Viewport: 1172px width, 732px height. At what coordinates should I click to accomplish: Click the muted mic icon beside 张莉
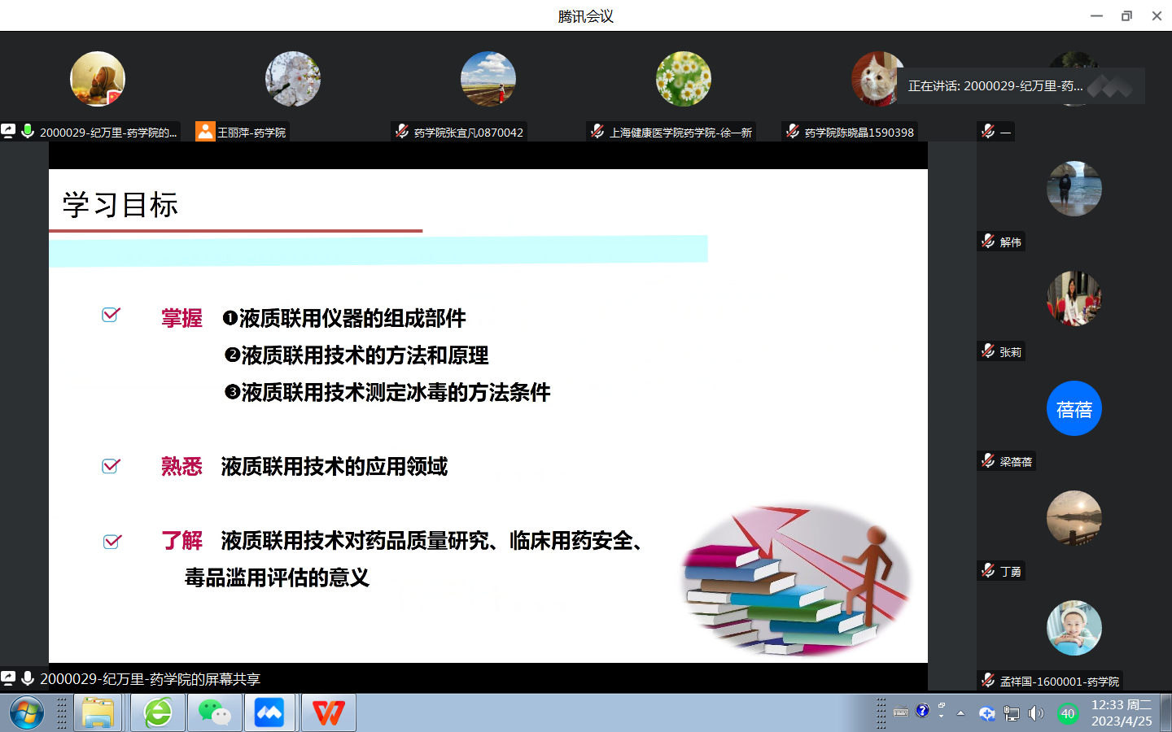988,351
